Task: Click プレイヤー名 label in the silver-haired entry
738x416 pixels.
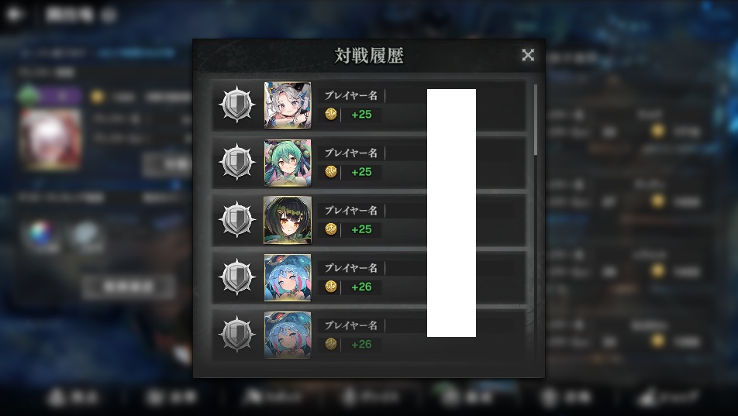Action: [x=350, y=95]
